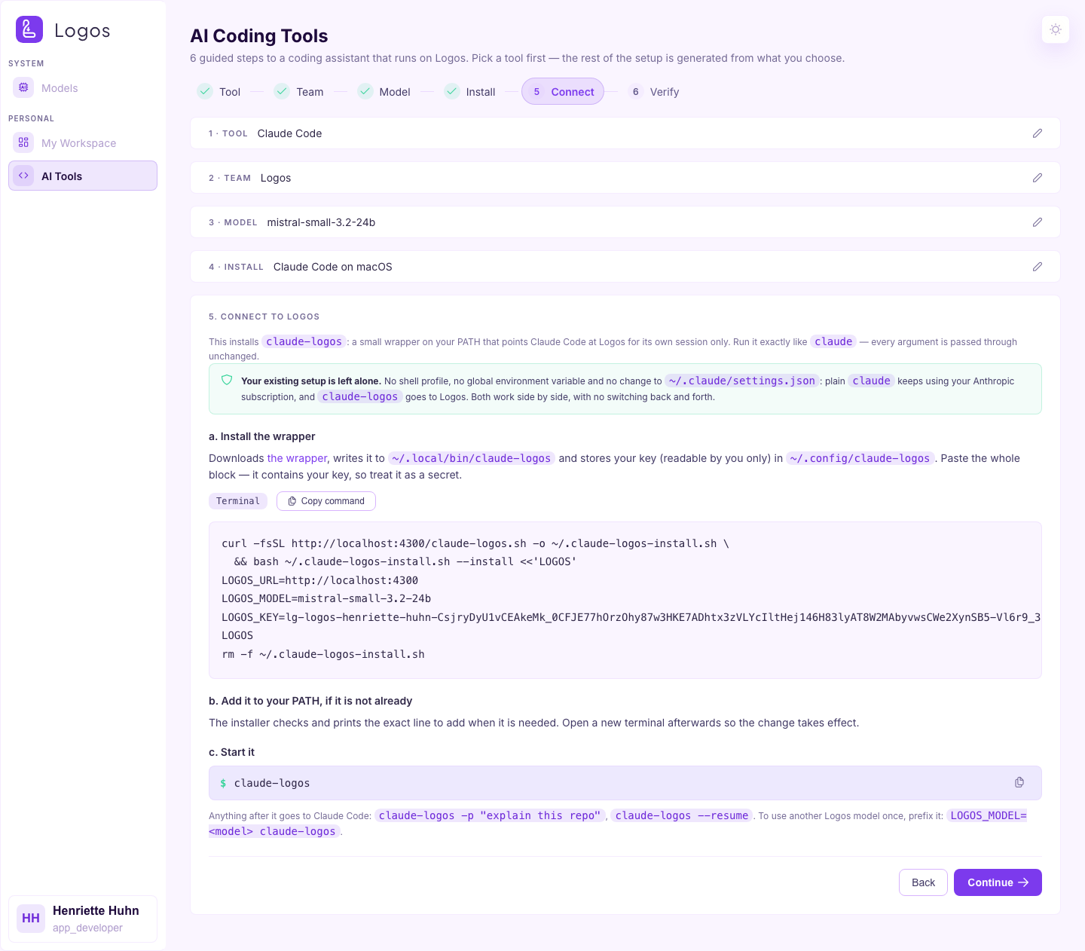Edit the Model row with pencil icon

pos(1038,222)
